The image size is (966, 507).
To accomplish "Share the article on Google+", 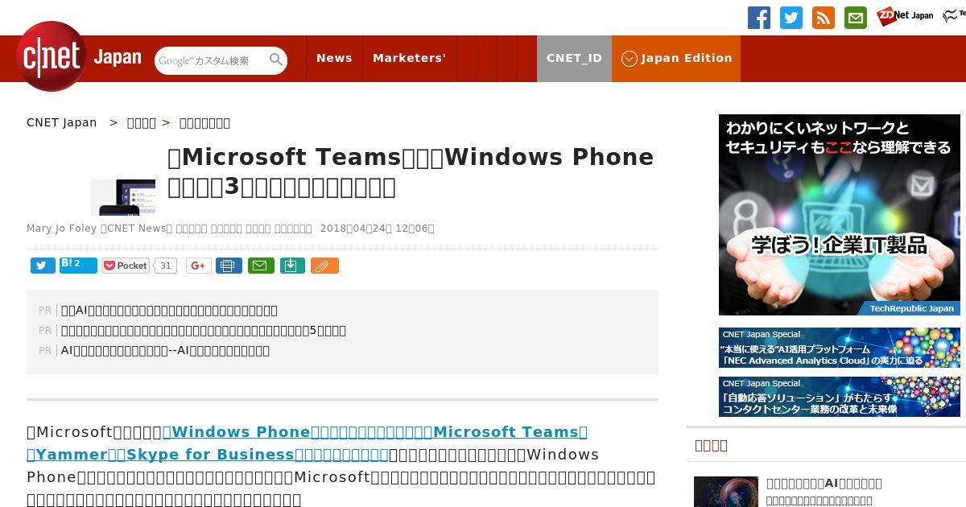I will pyautogui.click(x=199, y=266).
